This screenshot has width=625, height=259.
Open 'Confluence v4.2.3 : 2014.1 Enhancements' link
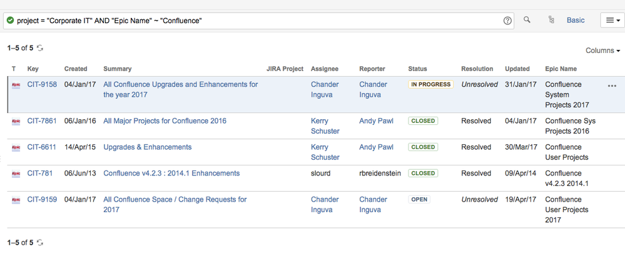click(171, 173)
